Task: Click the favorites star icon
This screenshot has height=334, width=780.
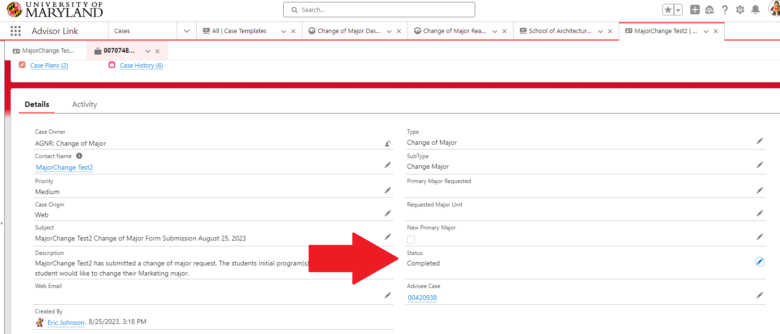Action: click(x=668, y=10)
